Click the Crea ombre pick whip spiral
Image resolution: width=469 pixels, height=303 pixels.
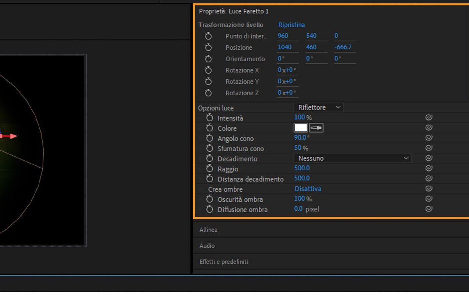[x=429, y=188]
